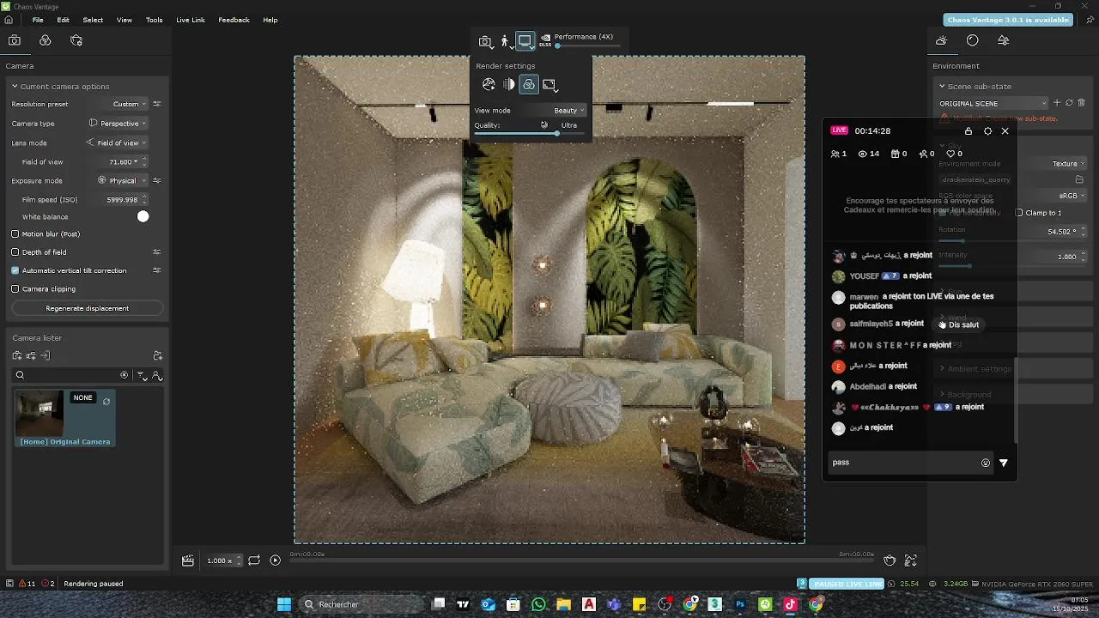1099x618 pixels.
Task: Open the Edit menu
Action: pos(64,20)
